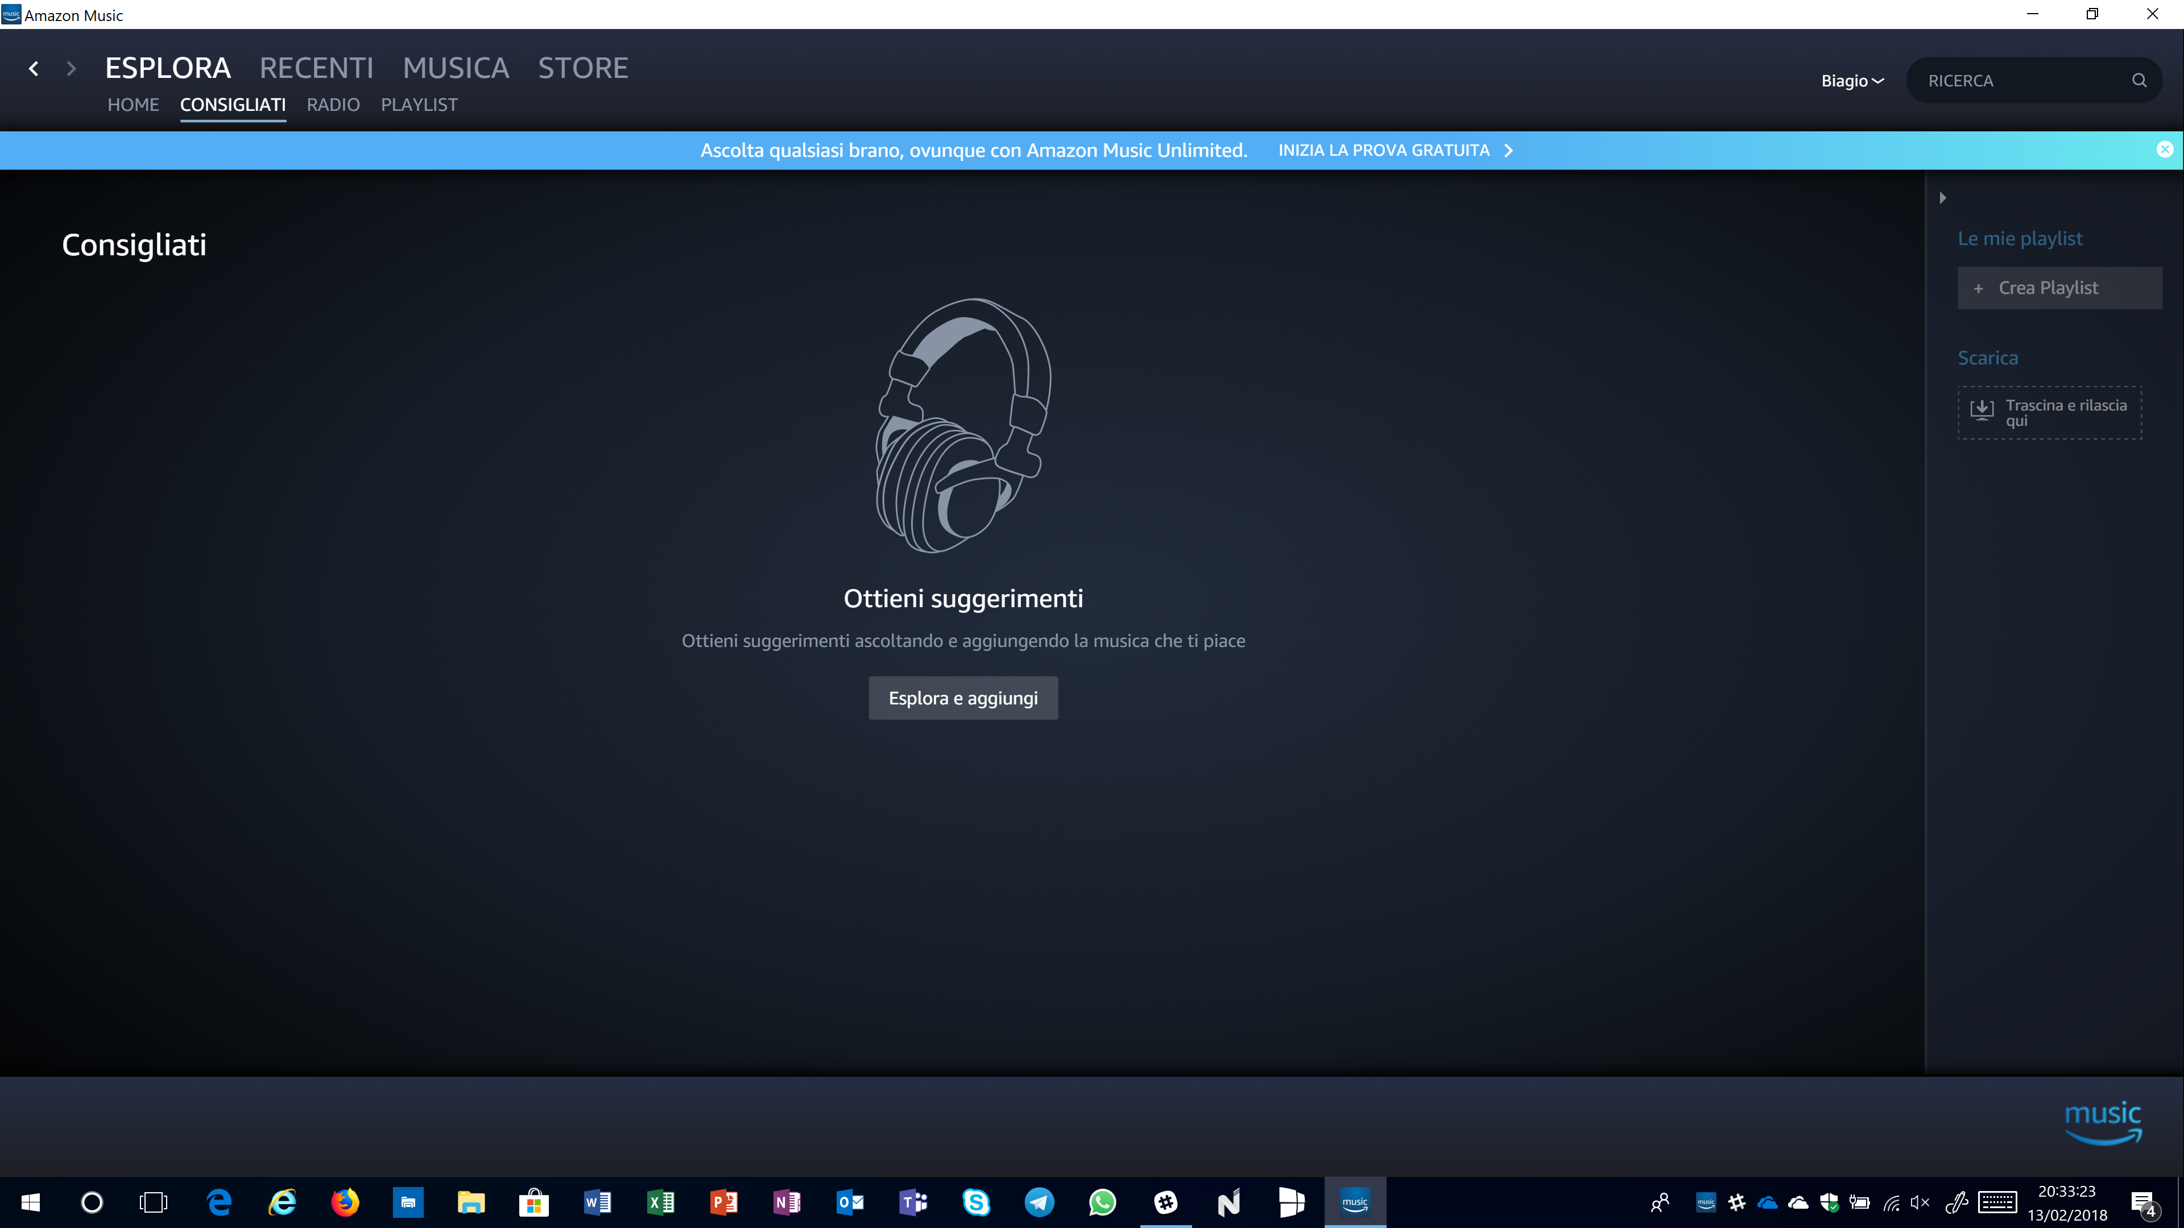This screenshot has width=2184, height=1228.
Task: Click the Amazon music logo in footer
Action: [2103, 1123]
